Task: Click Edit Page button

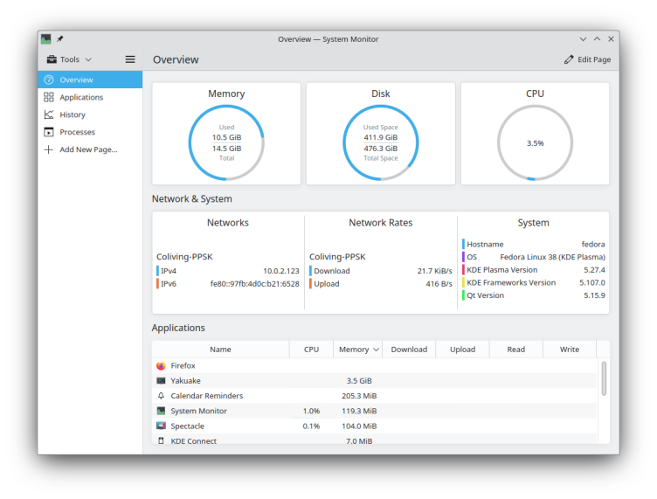Action: pyautogui.click(x=587, y=59)
